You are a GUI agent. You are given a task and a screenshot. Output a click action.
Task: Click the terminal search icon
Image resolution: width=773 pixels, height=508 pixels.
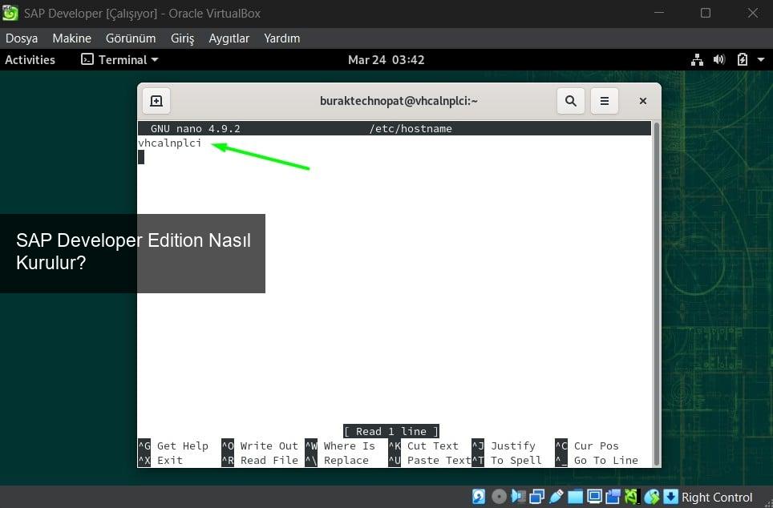click(x=570, y=101)
